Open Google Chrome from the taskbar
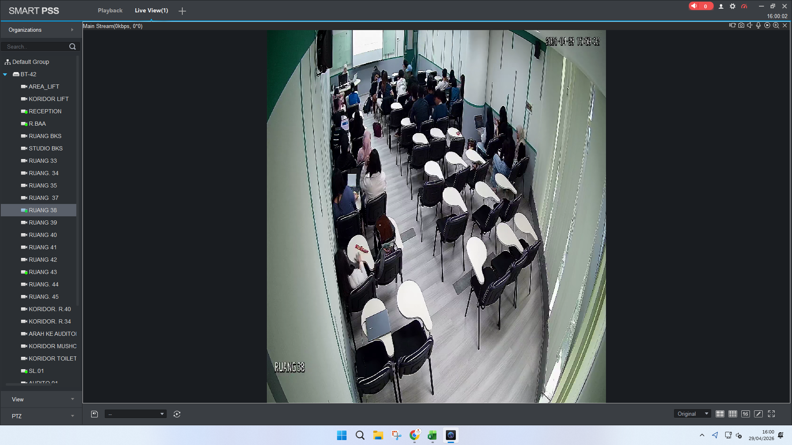The image size is (792, 445). coord(415,436)
